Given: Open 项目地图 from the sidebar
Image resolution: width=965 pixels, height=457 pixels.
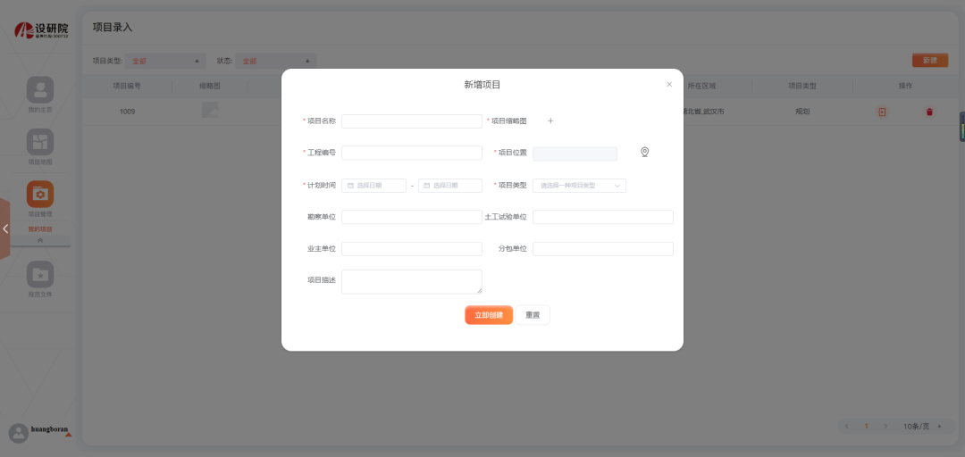Looking at the screenshot, I should [40, 142].
